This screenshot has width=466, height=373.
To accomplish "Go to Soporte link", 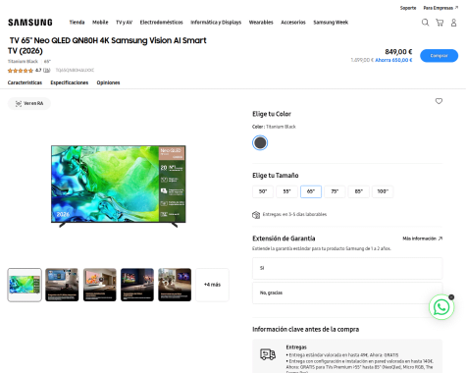I will click(x=408, y=8).
